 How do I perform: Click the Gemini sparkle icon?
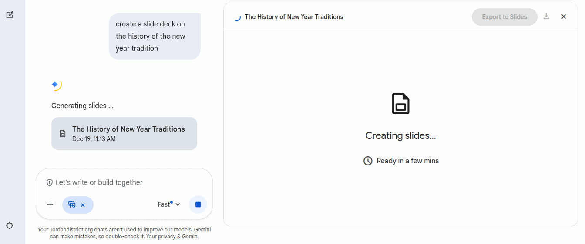[x=55, y=85]
